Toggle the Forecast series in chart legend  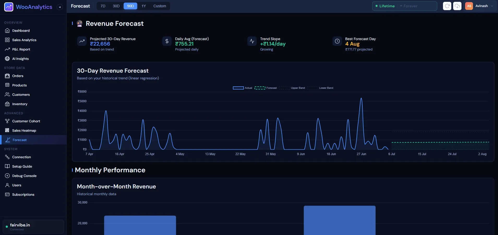(x=266, y=88)
